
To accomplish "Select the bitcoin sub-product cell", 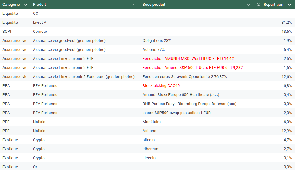I will click(x=149, y=140).
